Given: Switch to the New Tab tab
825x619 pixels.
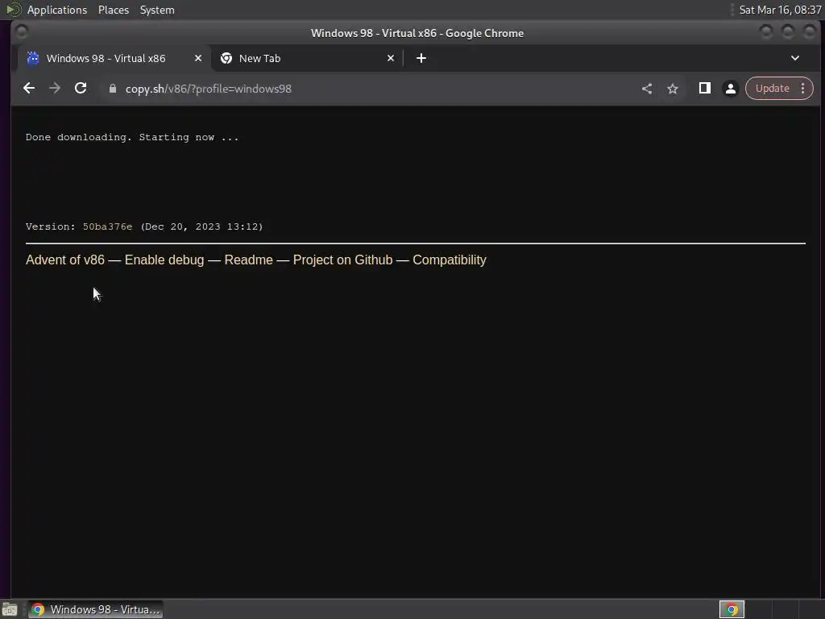Looking at the screenshot, I should tap(307, 58).
